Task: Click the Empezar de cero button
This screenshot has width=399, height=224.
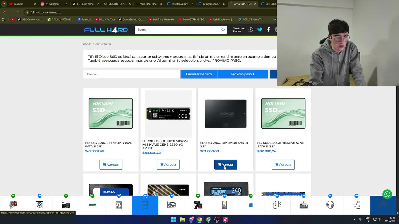Action: 199,74
